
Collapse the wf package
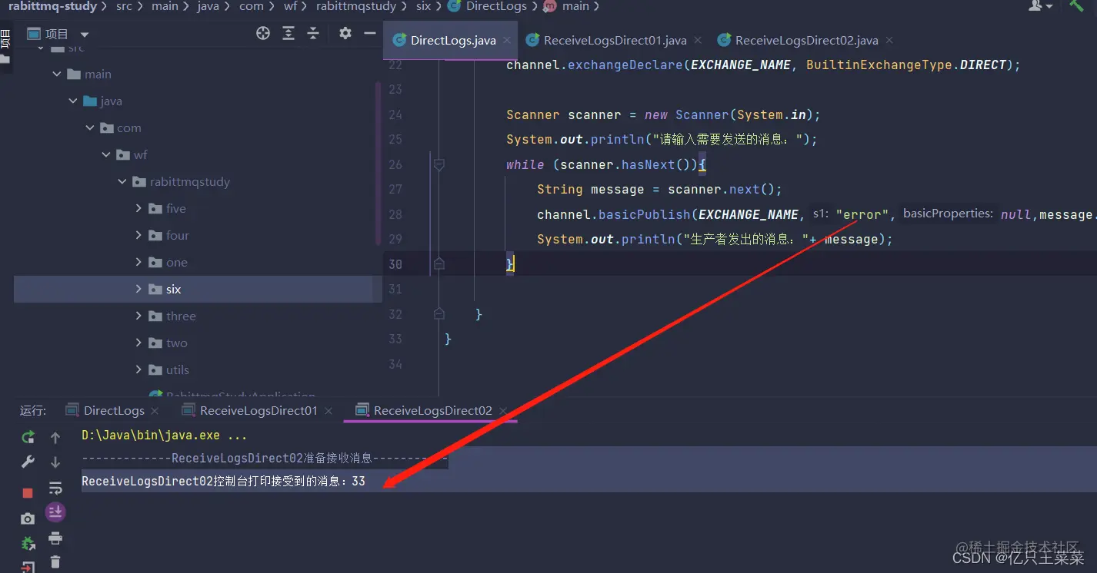pyautogui.click(x=106, y=155)
